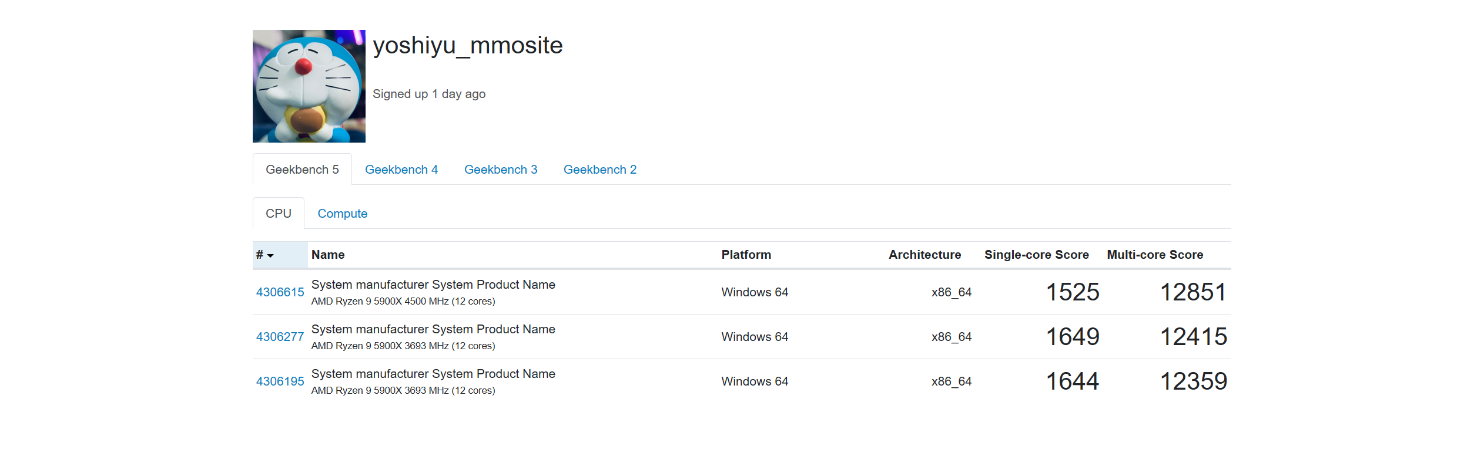
Task: Click the Name column header
Action: click(x=328, y=255)
